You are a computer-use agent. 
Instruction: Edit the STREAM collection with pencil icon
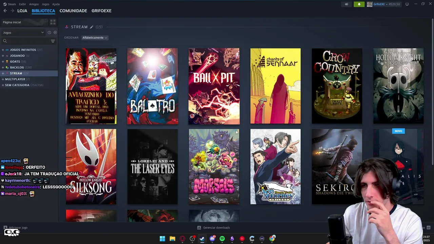pos(91,27)
